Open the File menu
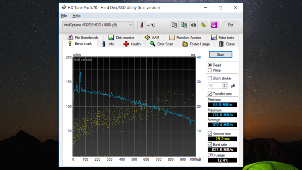The height and width of the screenshot is (170, 302). coord(64,16)
